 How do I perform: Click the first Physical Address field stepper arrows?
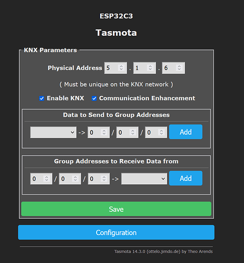tap(121, 68)
